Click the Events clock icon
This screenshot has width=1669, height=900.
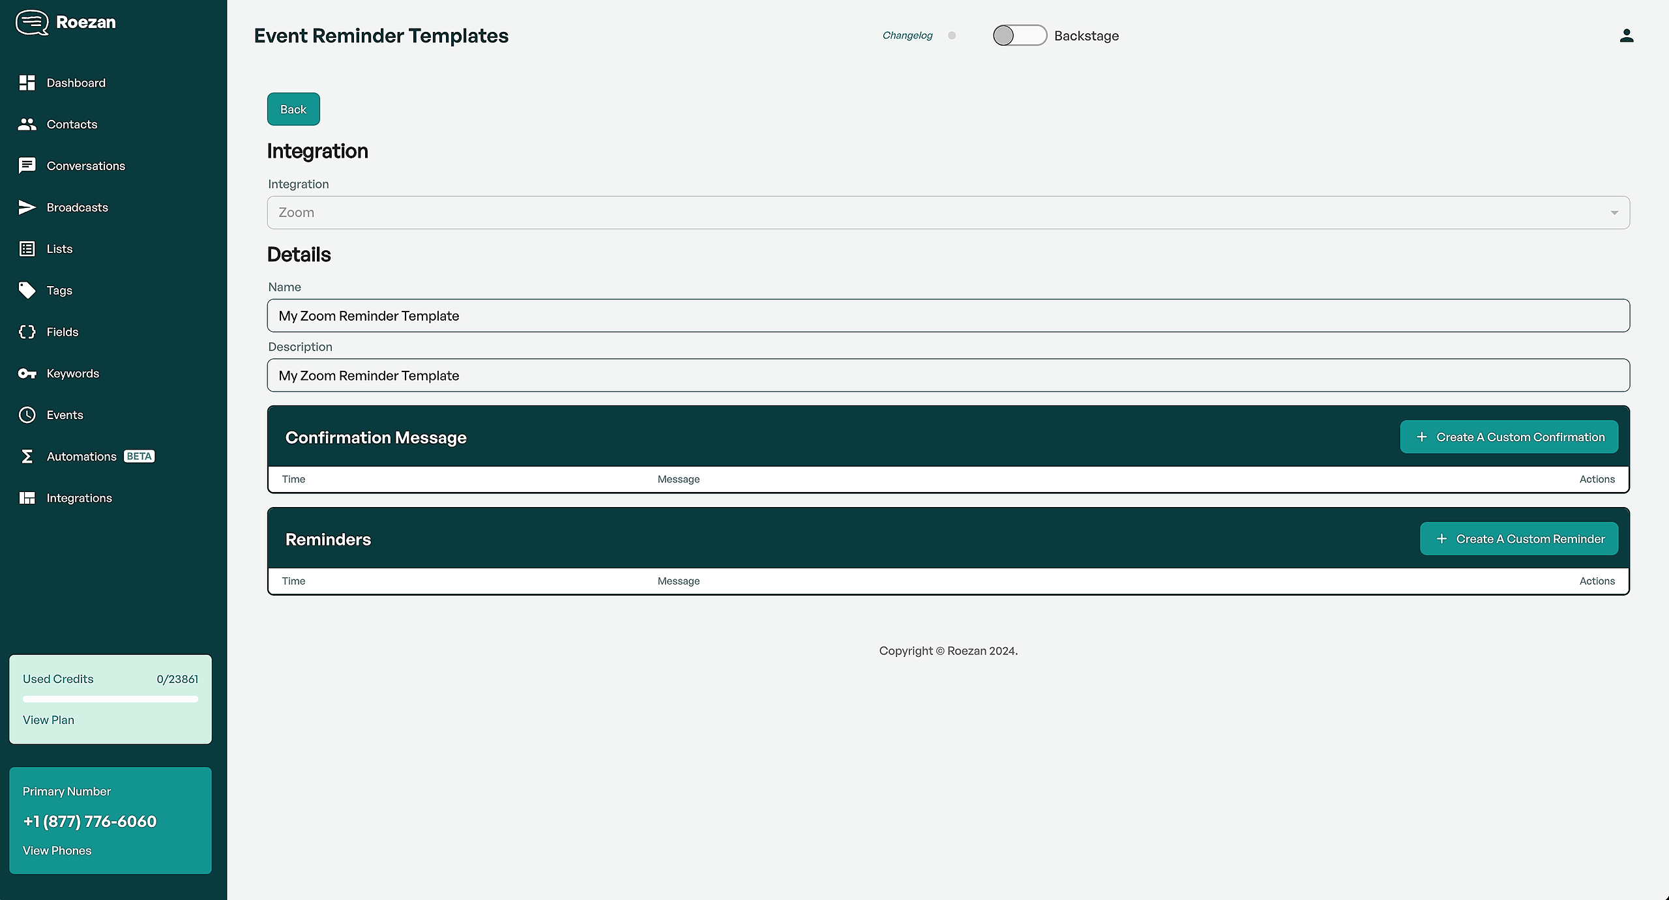pos(27,415)
